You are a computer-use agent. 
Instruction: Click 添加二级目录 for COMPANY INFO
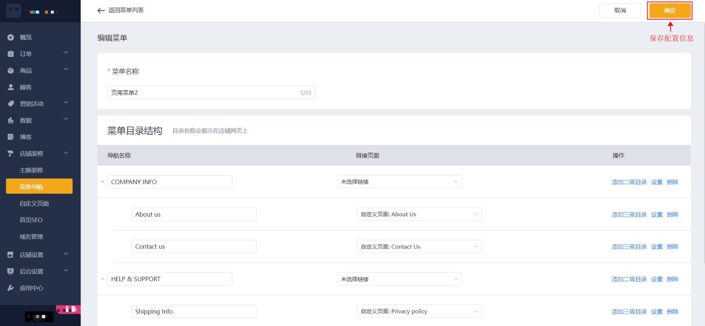click(629, 182)
